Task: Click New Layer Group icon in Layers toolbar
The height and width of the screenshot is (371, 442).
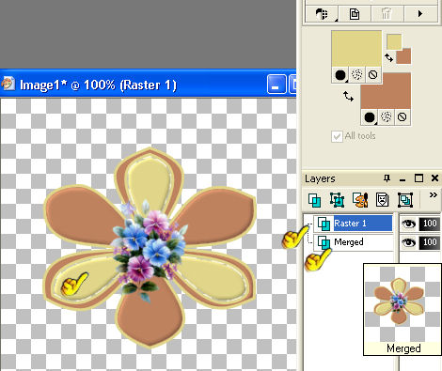Action: click(x=405, y=200)
